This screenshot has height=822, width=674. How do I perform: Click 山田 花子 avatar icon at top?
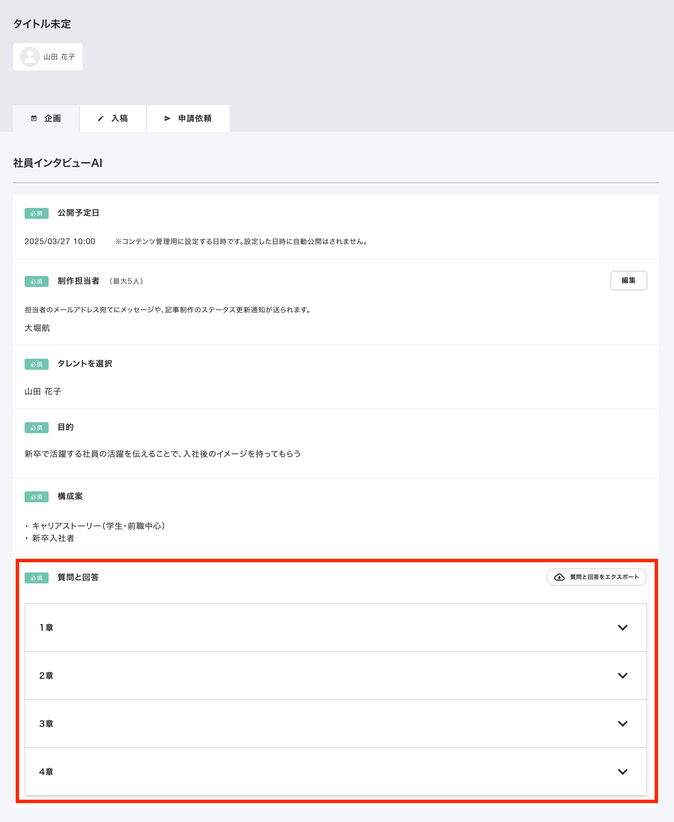click(30, 57)
